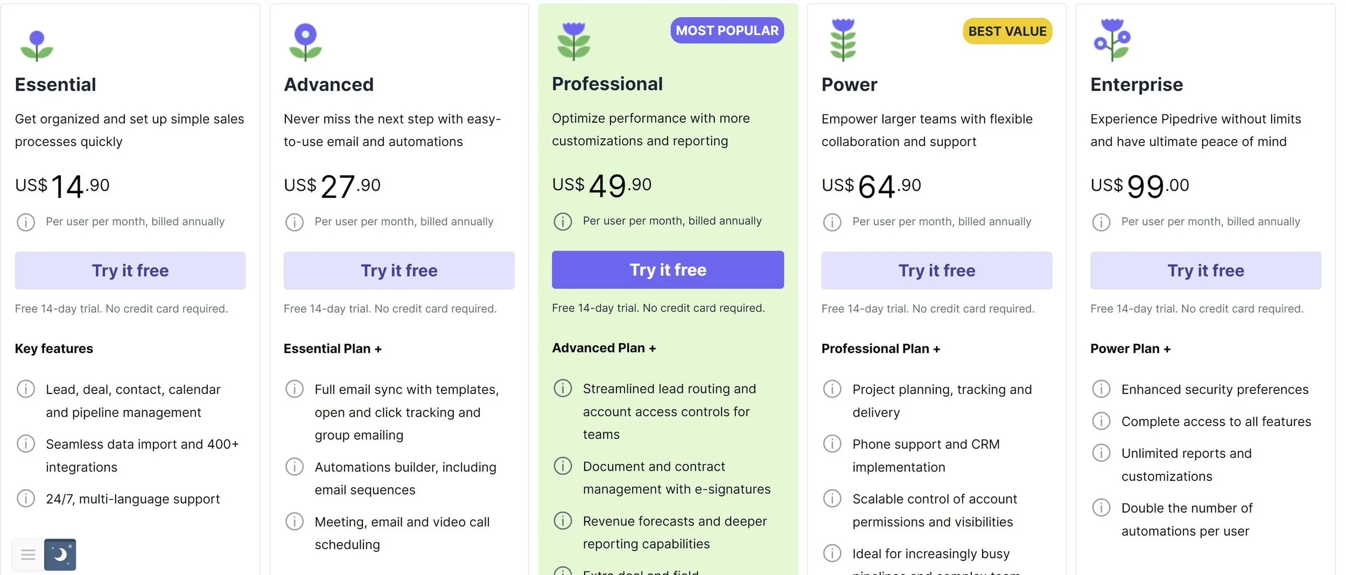Toggle dark mode with the moon button
The width and height of the screenshot is (1346, 575).
click(60, 554)
